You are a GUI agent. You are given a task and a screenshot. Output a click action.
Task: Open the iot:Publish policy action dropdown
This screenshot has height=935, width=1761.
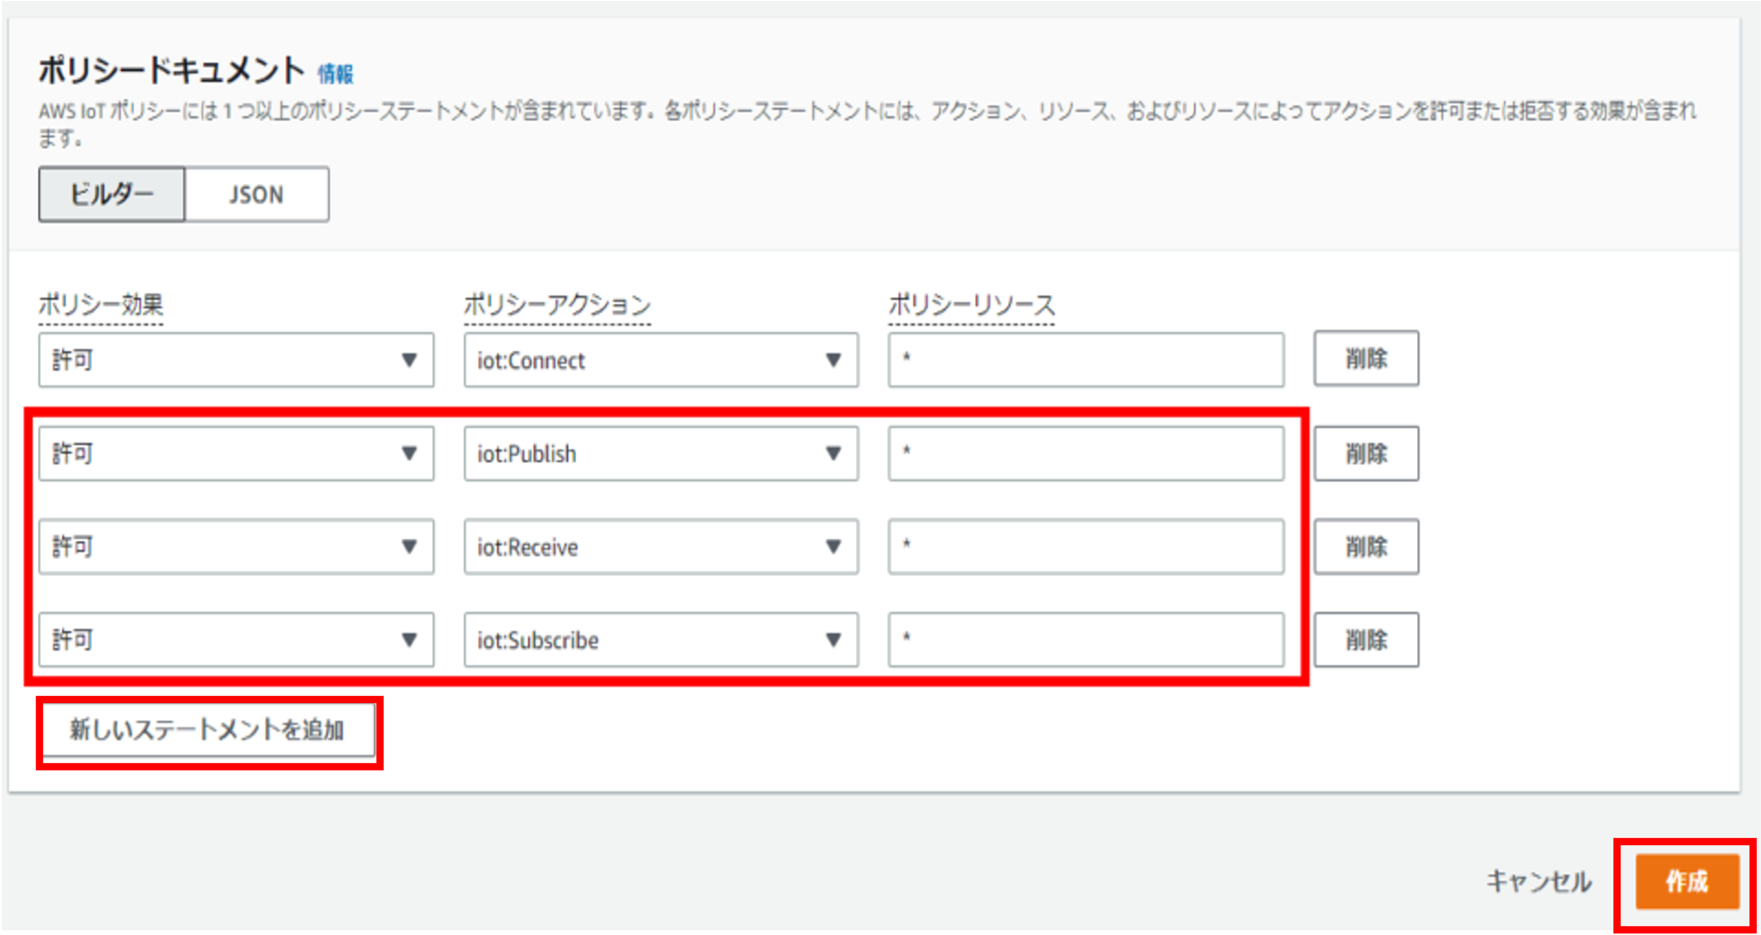660,454
